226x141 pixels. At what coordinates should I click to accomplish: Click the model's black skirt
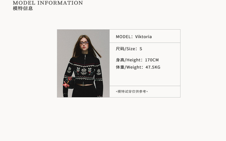click(x=84, y=91)
